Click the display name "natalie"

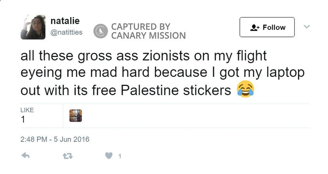coord(61,20)
